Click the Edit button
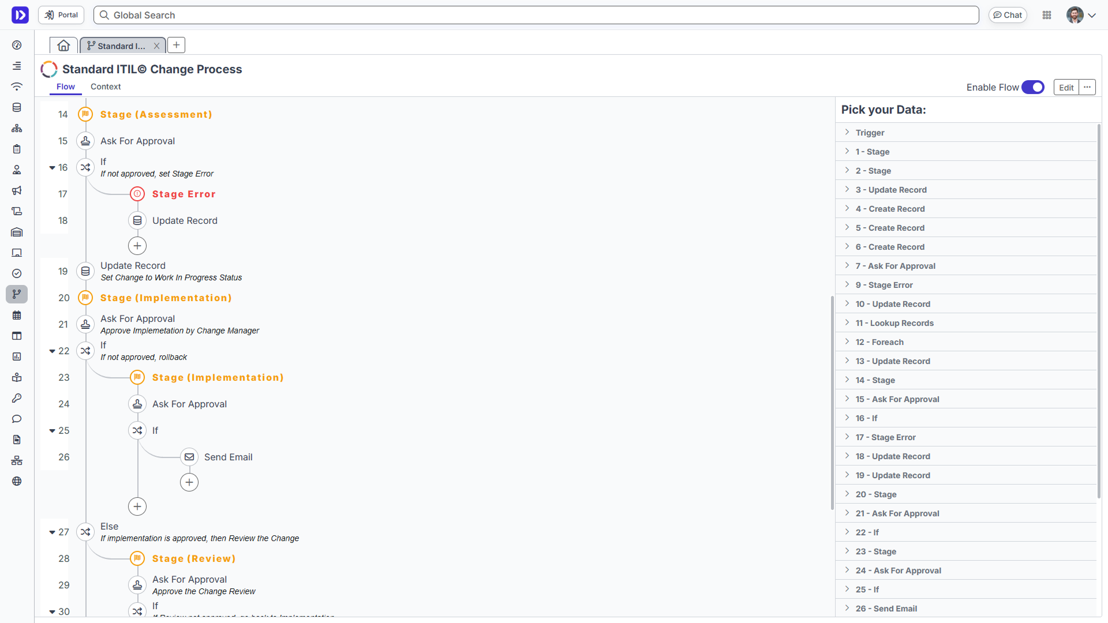 click(1066, 87)
